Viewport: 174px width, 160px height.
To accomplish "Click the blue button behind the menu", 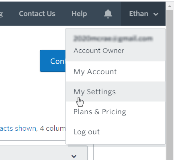I will [x=53, y=61].
